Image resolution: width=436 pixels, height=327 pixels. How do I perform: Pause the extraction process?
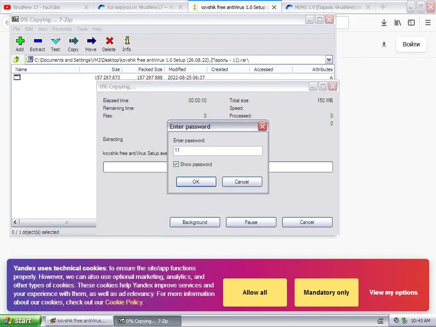pyautogui.click(x=251, y=222)
